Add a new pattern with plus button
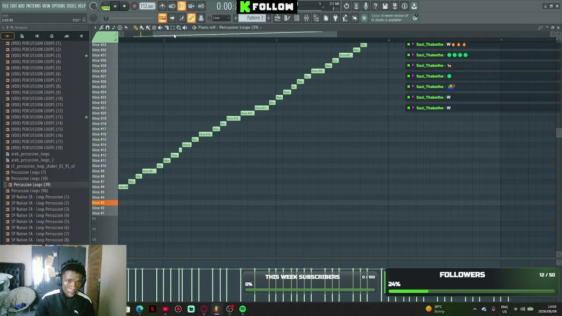 click(x=268, y=18)
